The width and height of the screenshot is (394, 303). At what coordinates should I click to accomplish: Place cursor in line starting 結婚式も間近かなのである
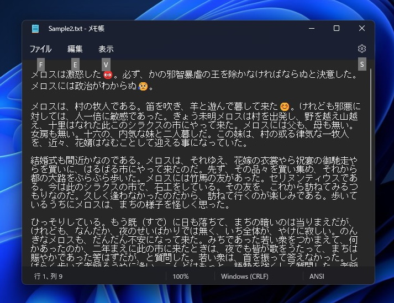coord(194,160)
